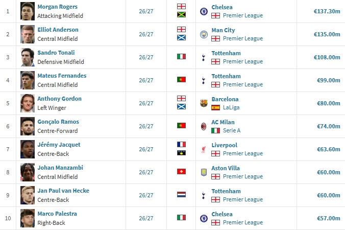The height and width of the screenshot is (230, 345).
Task: Click the Jamaica flag beside Morgan Rogers
Action: pos(181,15)
